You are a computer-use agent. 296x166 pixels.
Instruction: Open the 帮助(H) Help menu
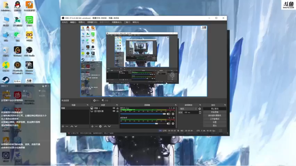tap(136, 22)
